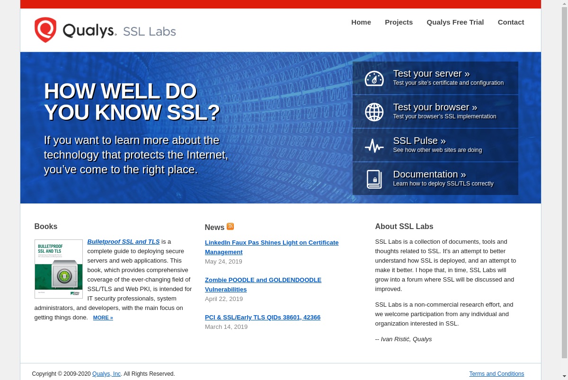Follow the Qualys, Inc footer link
The image size is (568, 380).
click(106, 374)
